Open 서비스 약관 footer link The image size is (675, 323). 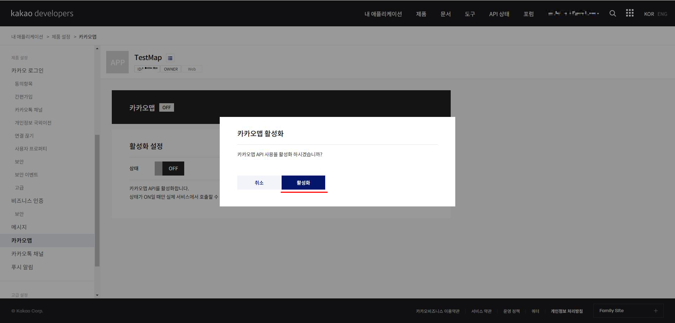click(x=481, y=311)
